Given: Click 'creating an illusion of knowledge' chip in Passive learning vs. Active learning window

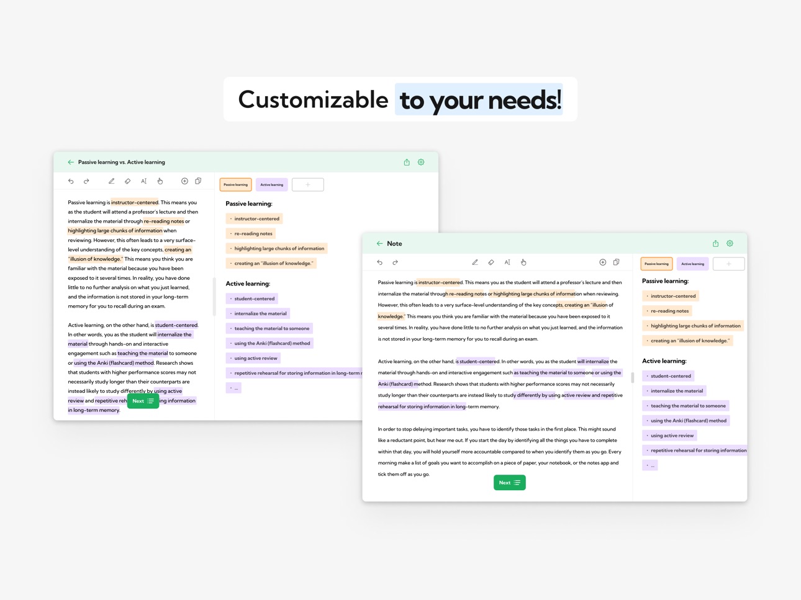Looking at the screenshot, I should point(271,263).
